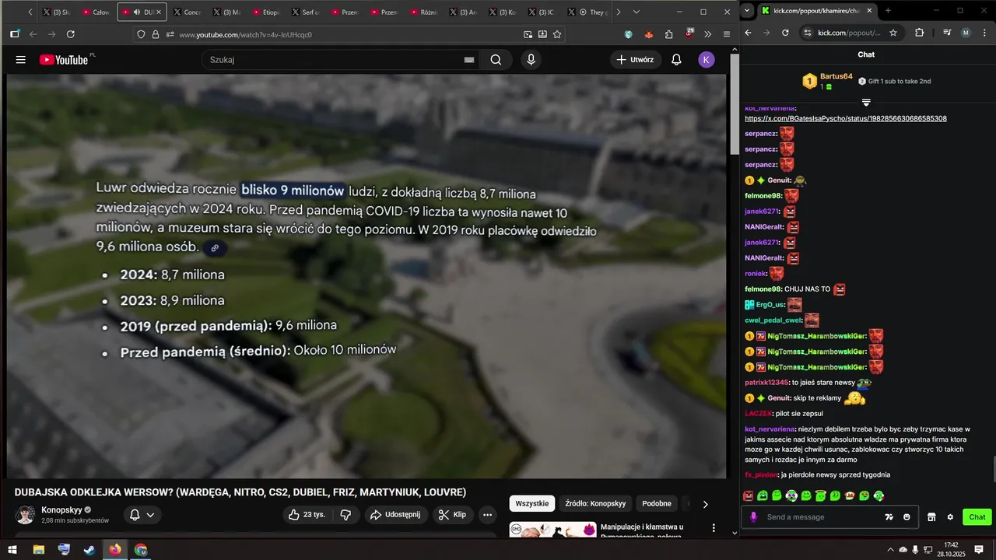Go to the YouTube home logo
This screenshot has width=996, height=560.
(x=64, y=60)
